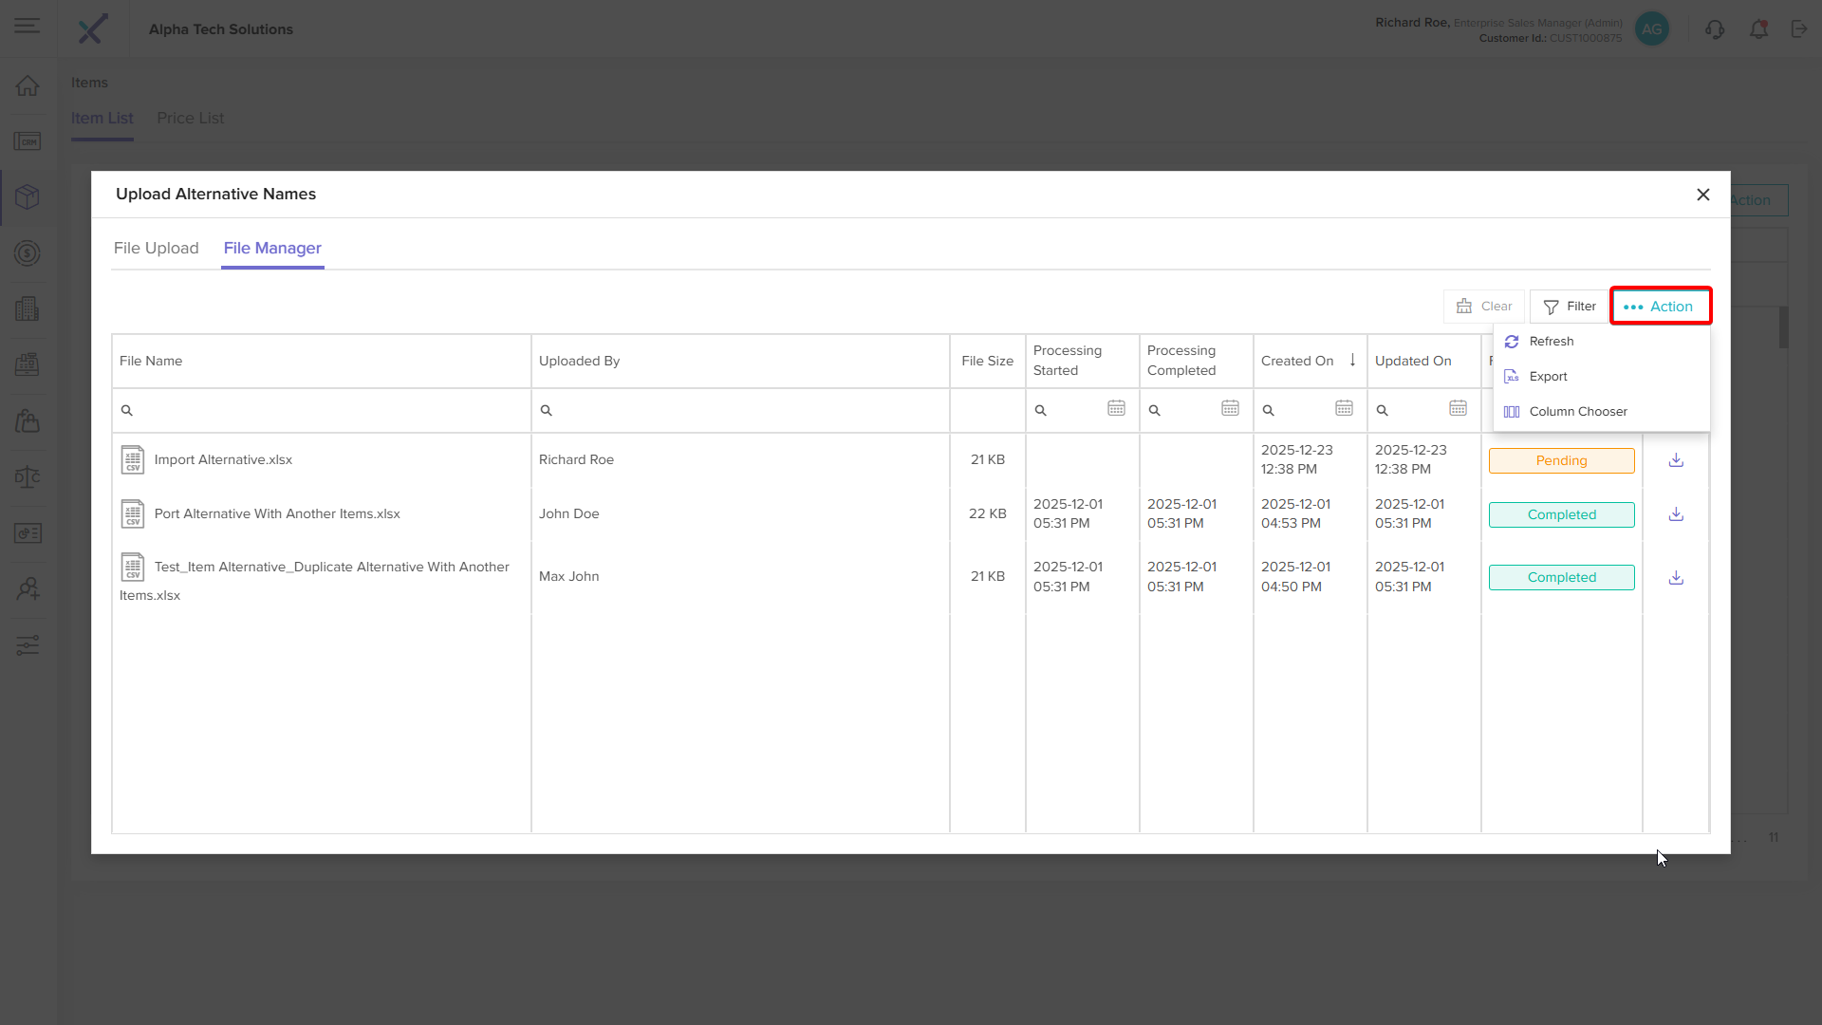1822x1025 pixels.
Task: Download Port Alternative With Another Items file
Action: pos(1676,514)
